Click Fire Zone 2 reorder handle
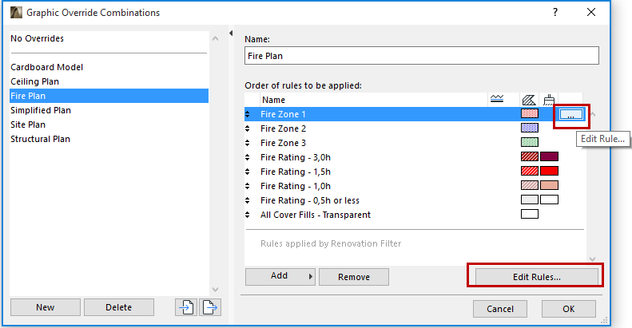This screenshot has height=328, width=632. tap(248, 128)
